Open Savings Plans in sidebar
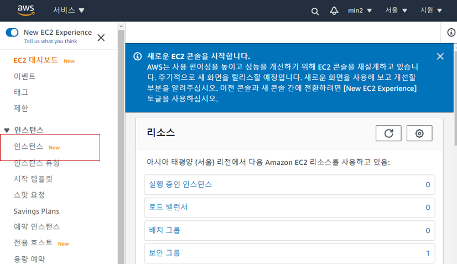The image size is (457, 264). click(x=37, y=211)
